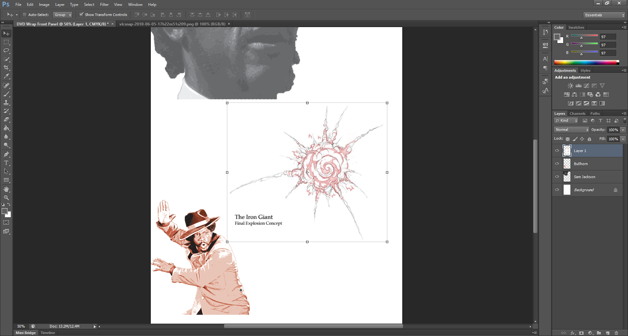Open the File menu
The image size is (628, 336).
click(x=18, y=5)
